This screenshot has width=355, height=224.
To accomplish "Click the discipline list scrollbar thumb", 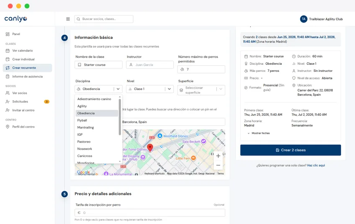I will pyautogui.click(x=120, y=117).
